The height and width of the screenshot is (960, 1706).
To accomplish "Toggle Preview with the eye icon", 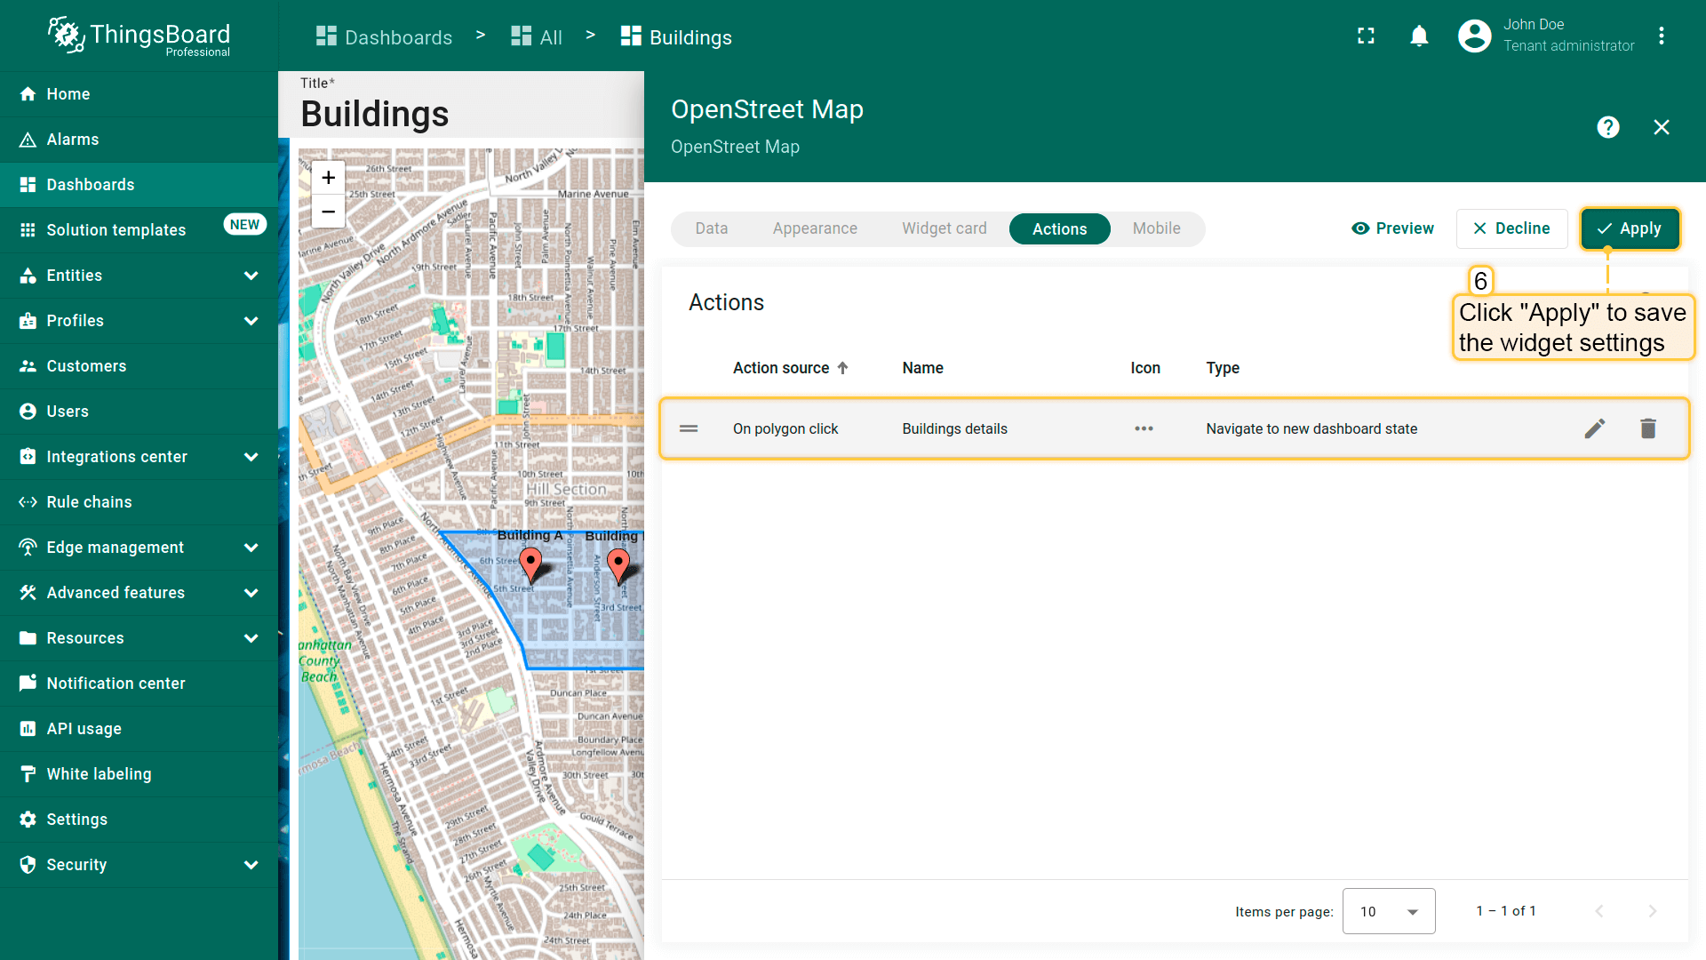I will click(1392, 228).
